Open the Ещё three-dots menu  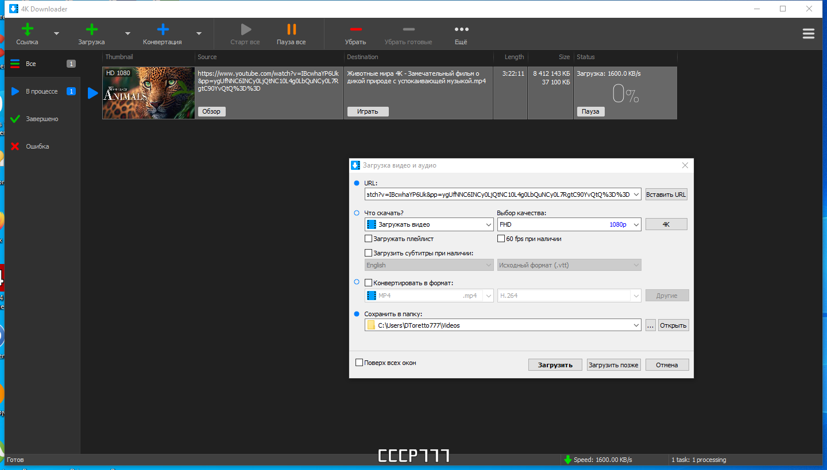tap(461, 29)
